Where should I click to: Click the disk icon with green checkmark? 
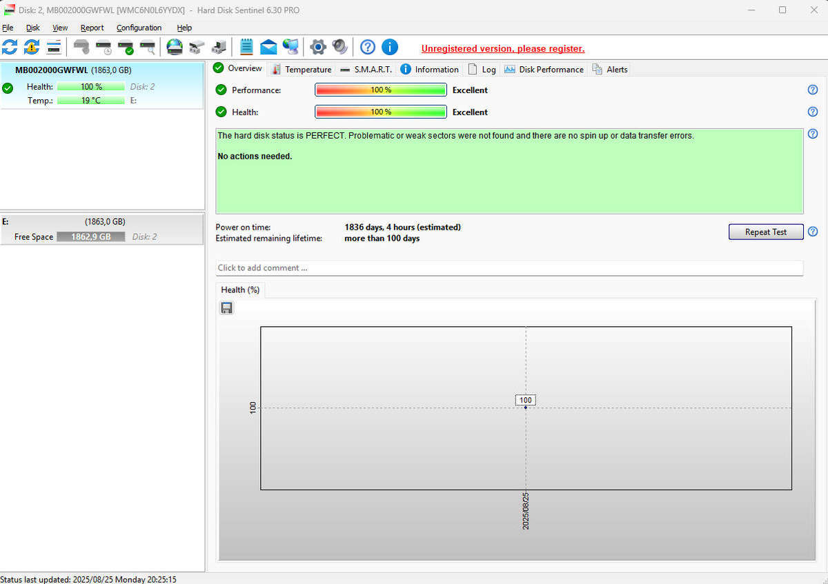(x=126, y=47)
